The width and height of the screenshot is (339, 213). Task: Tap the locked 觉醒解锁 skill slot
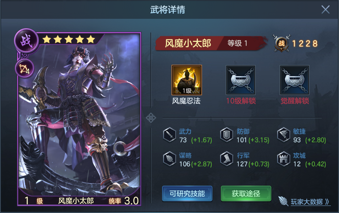[294, 80]
